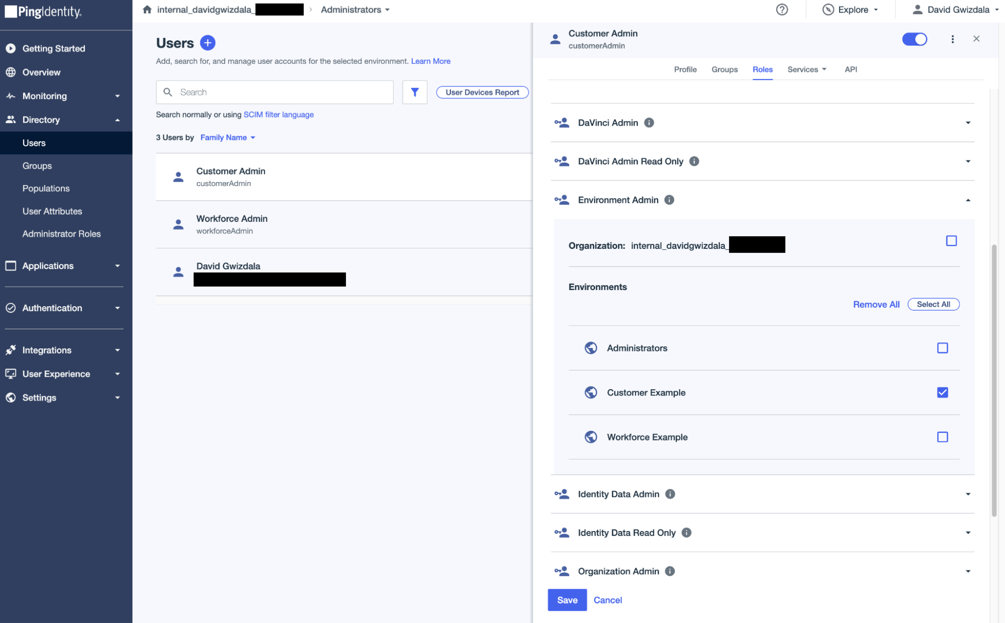
Task: Switch to the Profile tab
Action: tap(686, 69)
